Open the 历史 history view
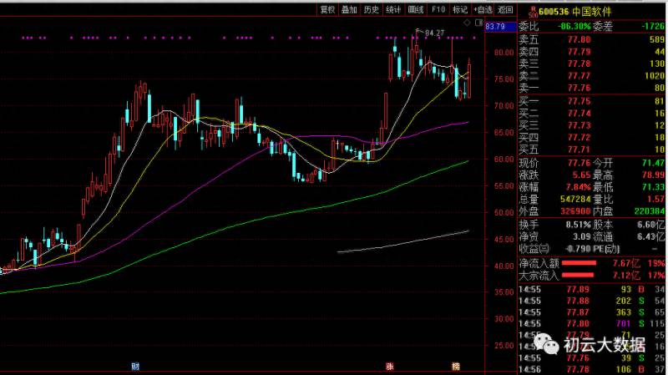Viewport: 668px width, 375px height. (x=372, y=9)
